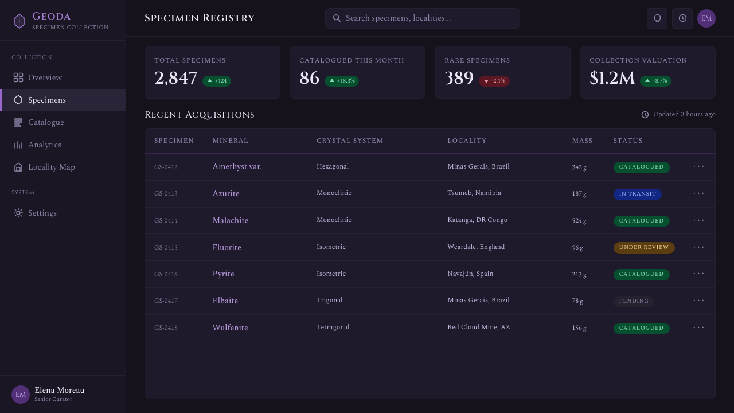Open the Locality Map icon
The height and width of the screenshot is (413, 734).
point(18,167)
